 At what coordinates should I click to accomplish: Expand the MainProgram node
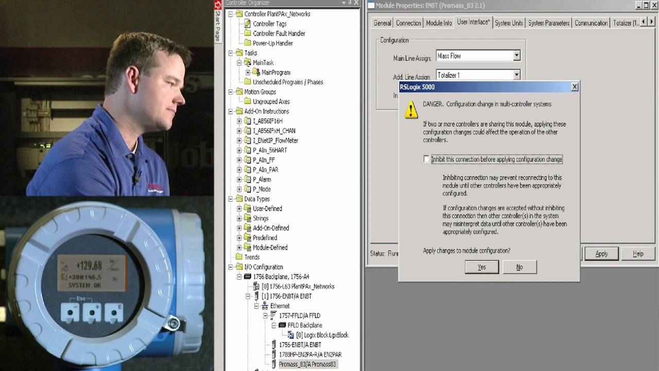(248, 73)
